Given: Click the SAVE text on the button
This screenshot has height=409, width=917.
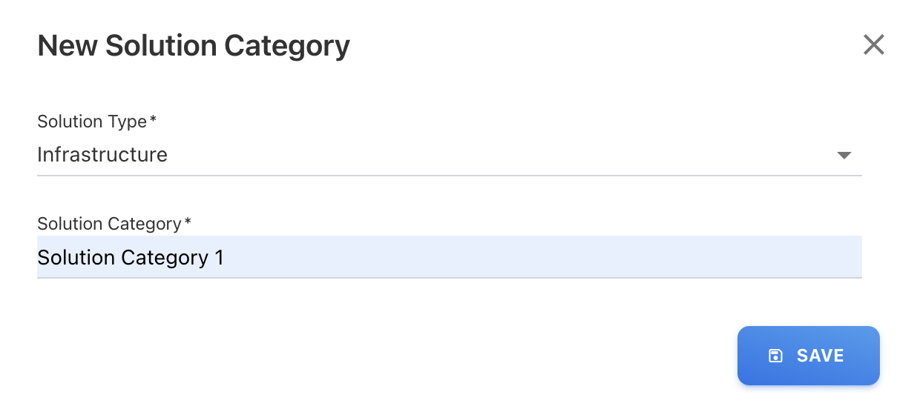Looking at the screenshot, I should pos(820,356).
